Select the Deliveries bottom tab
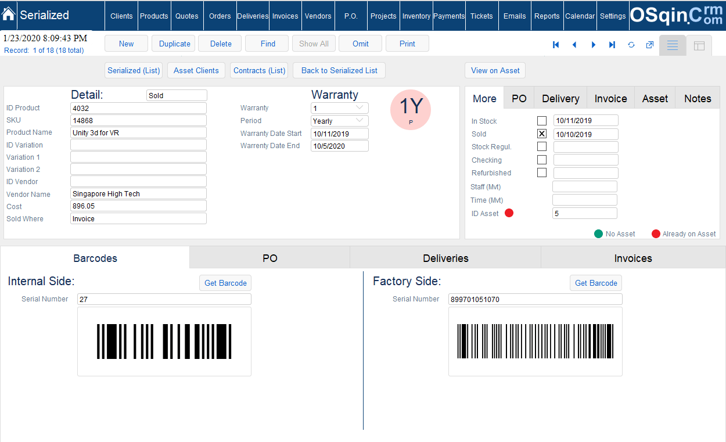This screenshot has height=442, width=726. pyautogui.click(x=445, y=258)
